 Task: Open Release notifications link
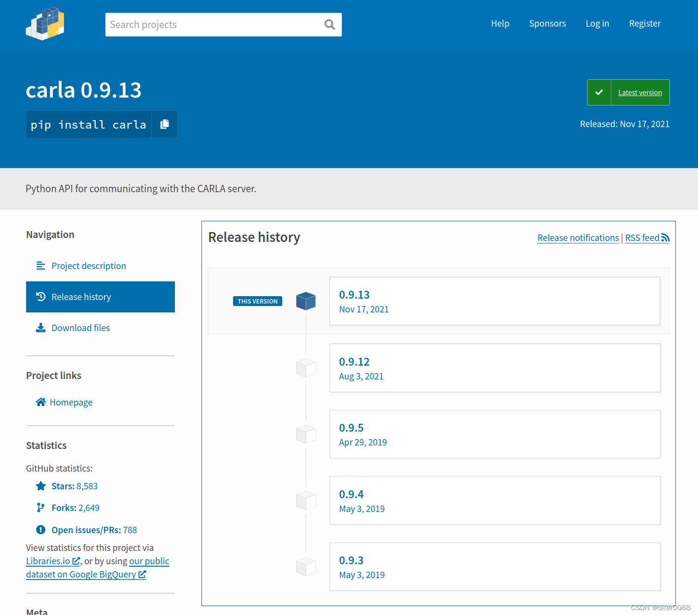pyautogui.click(x=578, y=238)
